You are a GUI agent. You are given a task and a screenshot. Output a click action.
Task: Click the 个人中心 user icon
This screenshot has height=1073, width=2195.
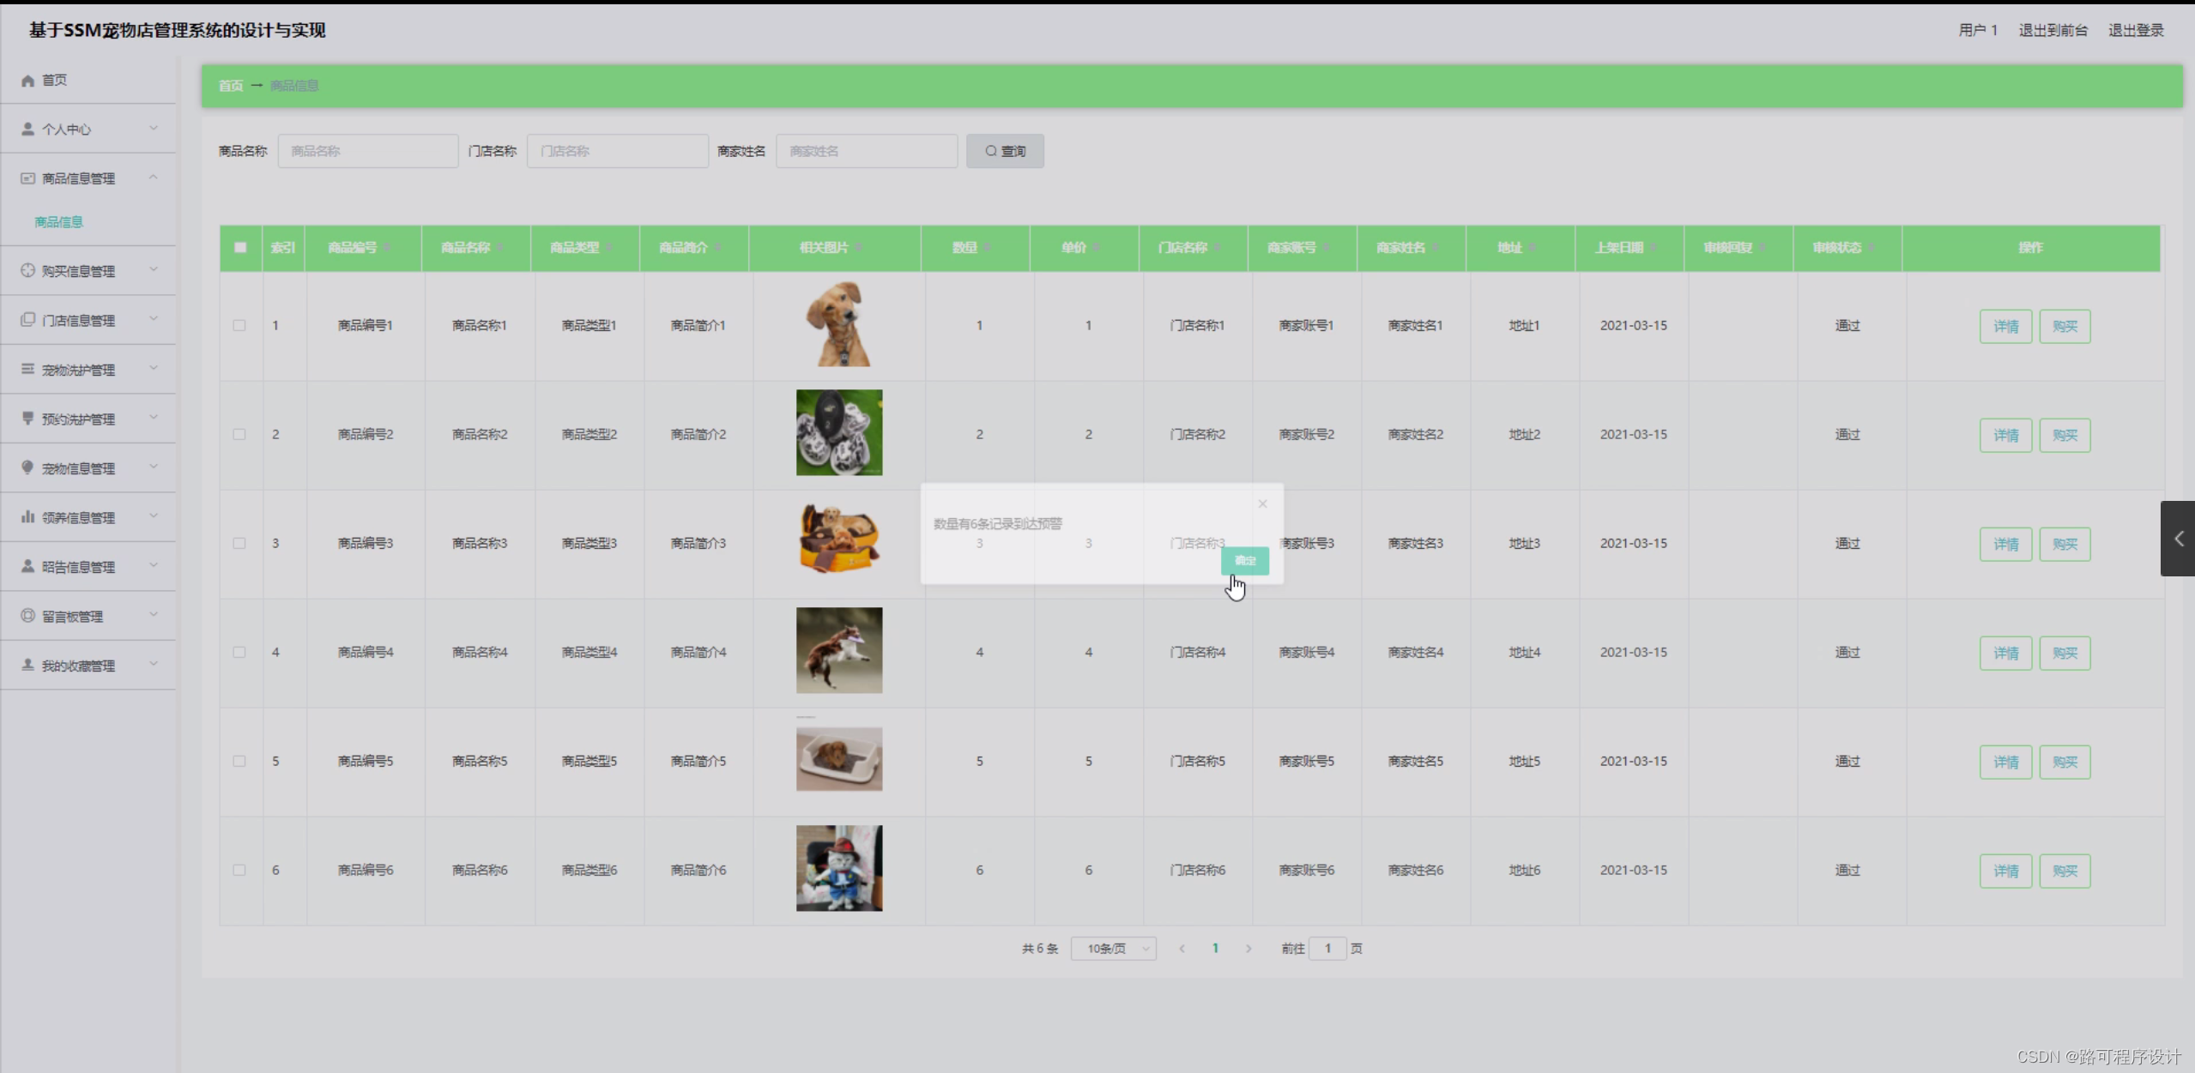point(27,130)
